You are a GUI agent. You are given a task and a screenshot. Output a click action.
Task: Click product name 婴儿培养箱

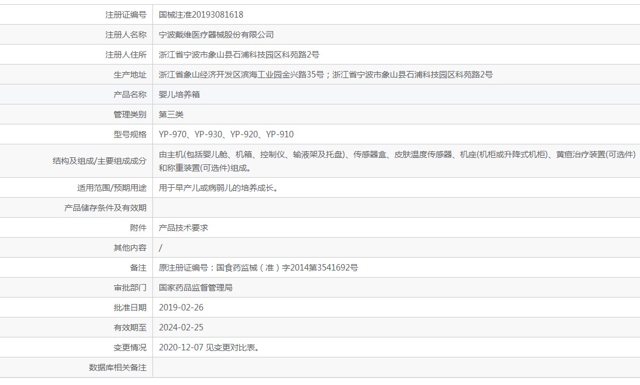[179, 94]
